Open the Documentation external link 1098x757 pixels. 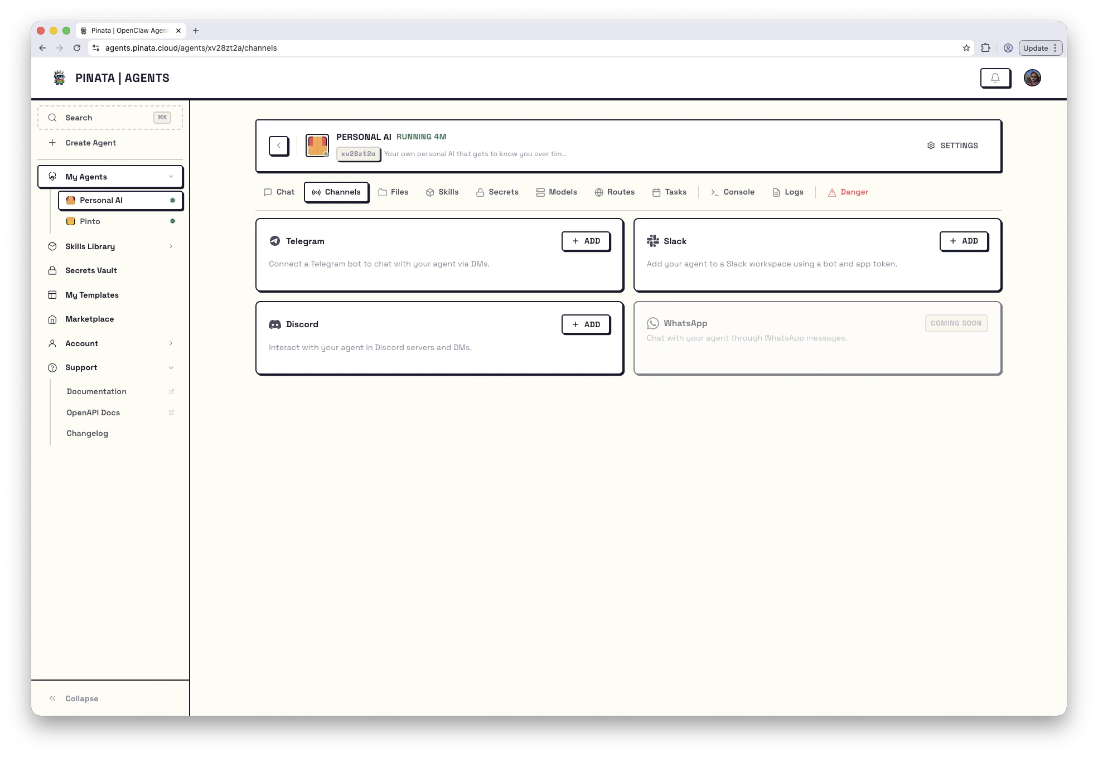point(96,391)
